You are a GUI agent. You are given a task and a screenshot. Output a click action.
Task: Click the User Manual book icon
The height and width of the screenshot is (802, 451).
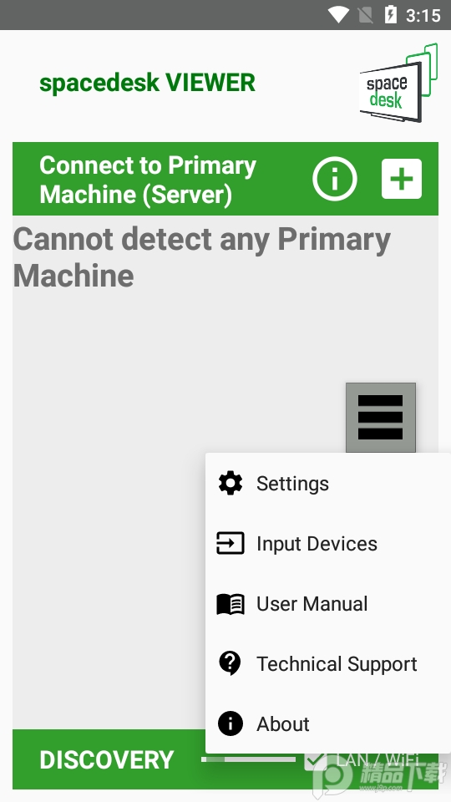click(x=231, y=604)
